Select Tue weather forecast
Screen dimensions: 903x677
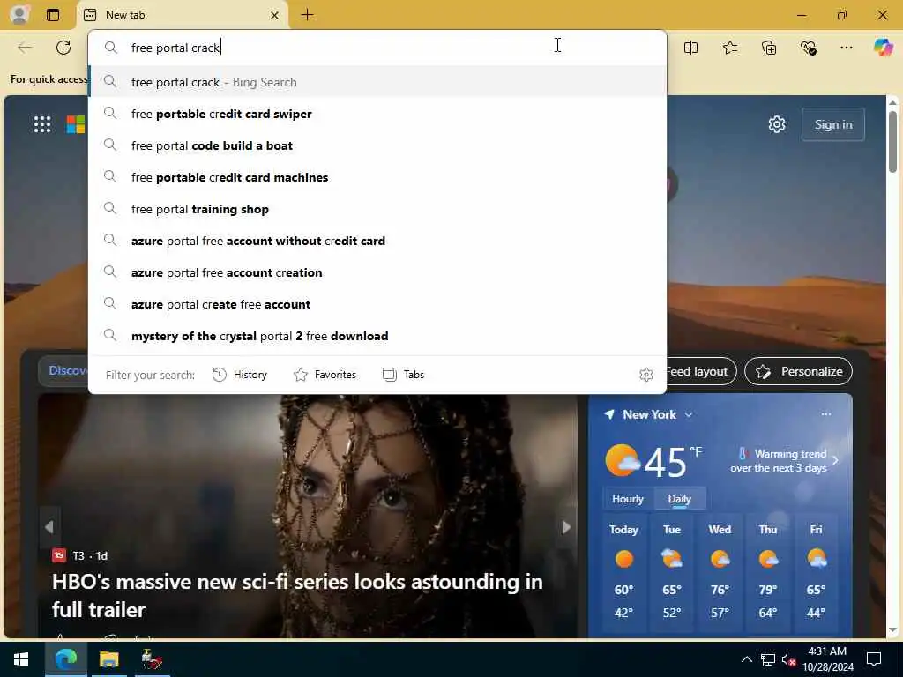[x=671, y=571]
